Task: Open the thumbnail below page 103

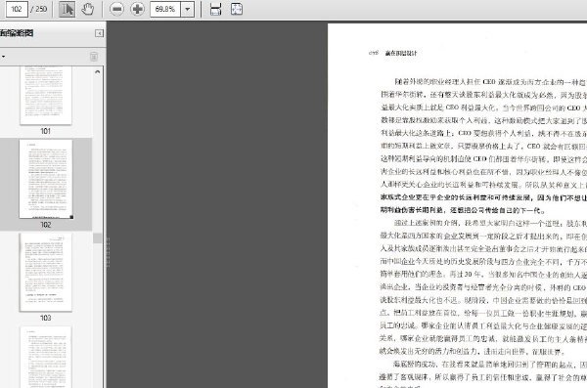Action: [x=46, y=357]
